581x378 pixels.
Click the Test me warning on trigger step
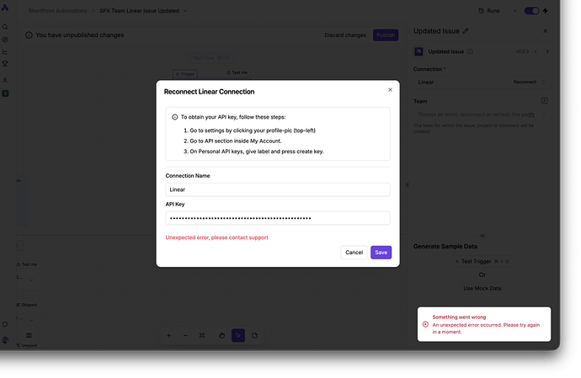237,72
